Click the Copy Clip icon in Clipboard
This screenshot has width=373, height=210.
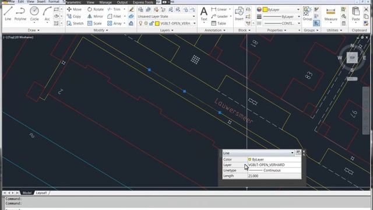(x=366, y=16)
